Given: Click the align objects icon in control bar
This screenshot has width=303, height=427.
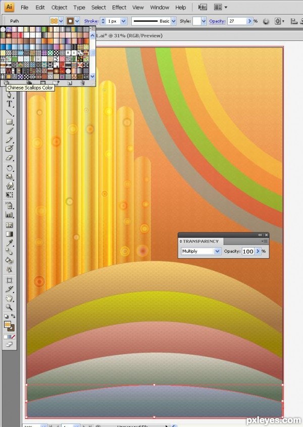Looking at the screenshot, I should coord(293,21).
